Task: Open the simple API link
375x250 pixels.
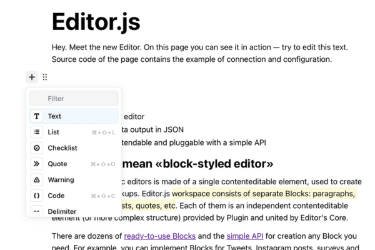Action: coord(245,236)
